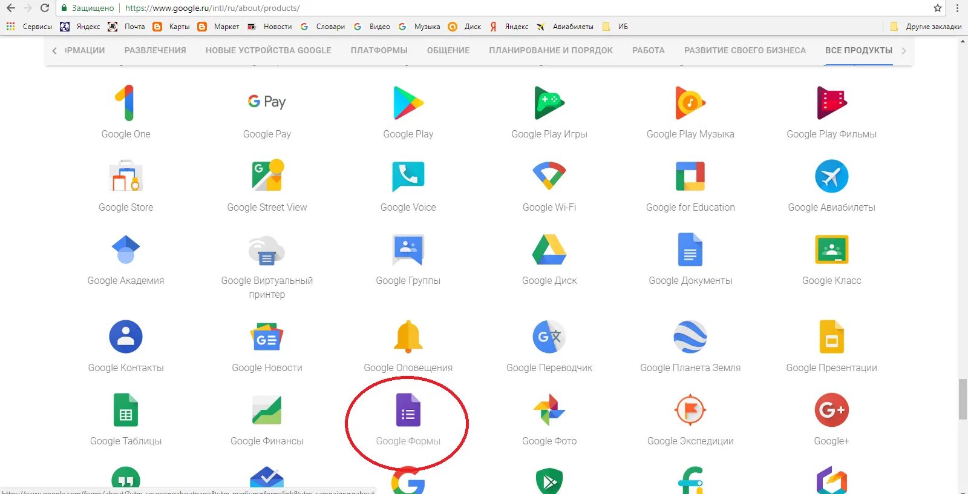The width and height of the screenshot is (968, 494).
Task: Open the Google Pay logo icon
Action: click(x=267, y=102)
